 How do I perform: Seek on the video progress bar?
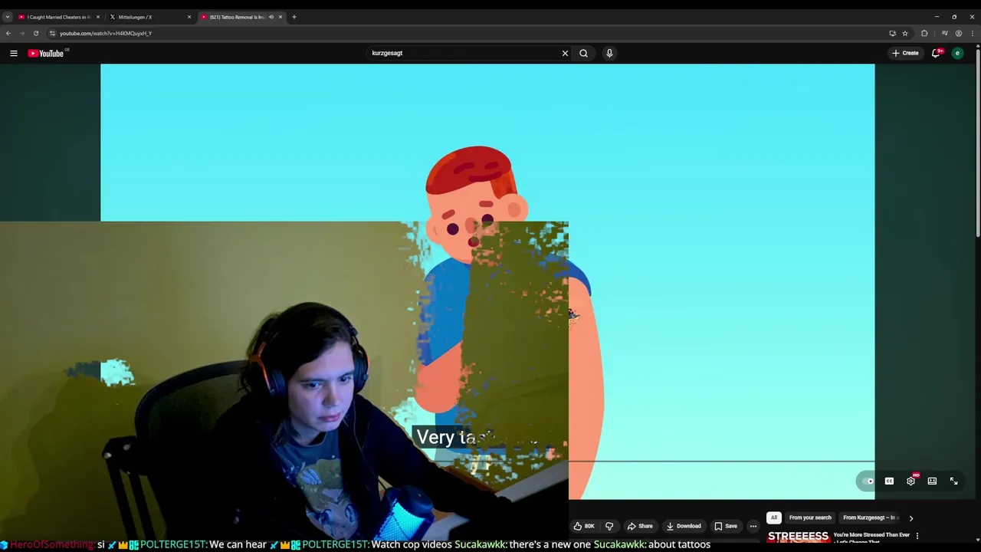[721, 462]
